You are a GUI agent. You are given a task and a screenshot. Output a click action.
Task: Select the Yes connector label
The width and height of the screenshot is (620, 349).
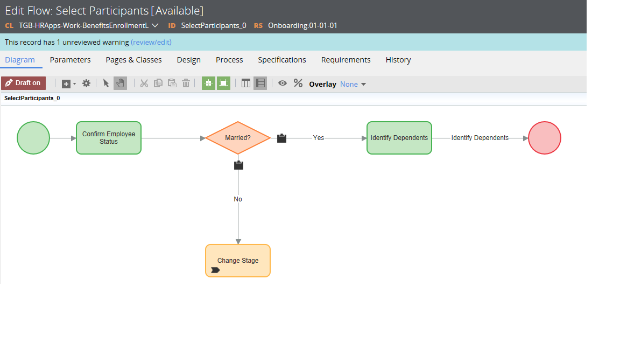coord(318,138)
